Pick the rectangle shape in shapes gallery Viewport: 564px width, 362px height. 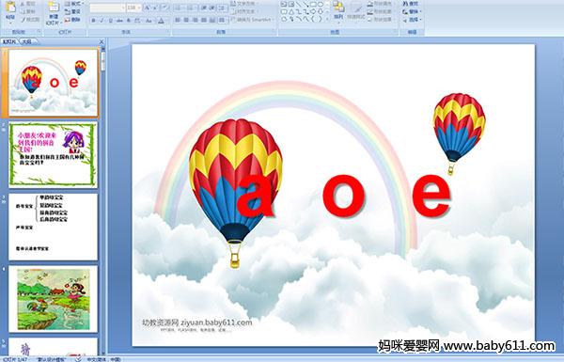313,5
